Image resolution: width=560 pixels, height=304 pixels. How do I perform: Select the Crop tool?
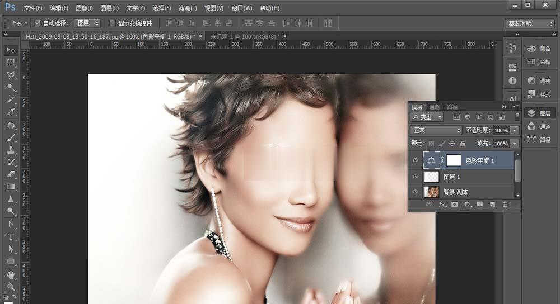click(x=11, y=100)
